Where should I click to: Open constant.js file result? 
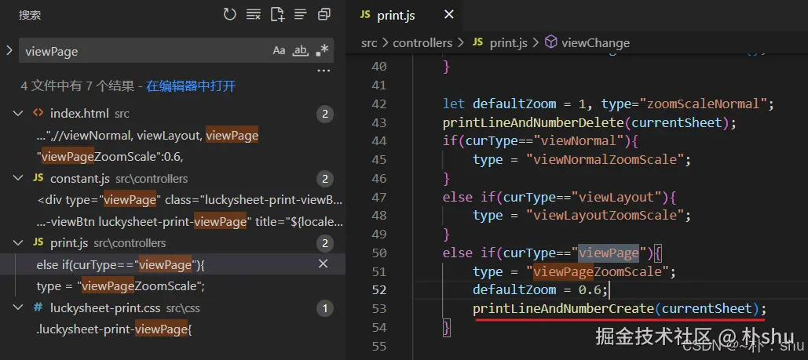80,179
